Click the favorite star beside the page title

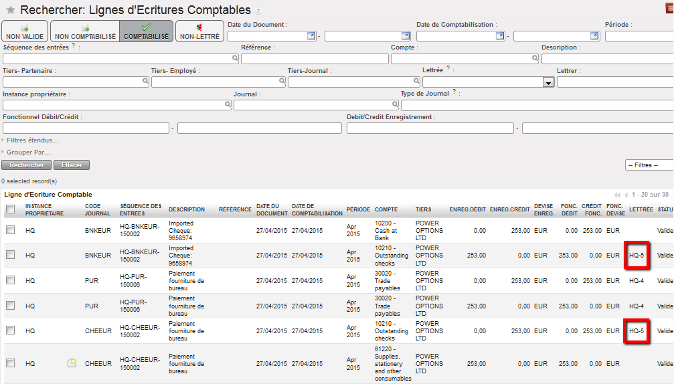click(x=10, y=11)
